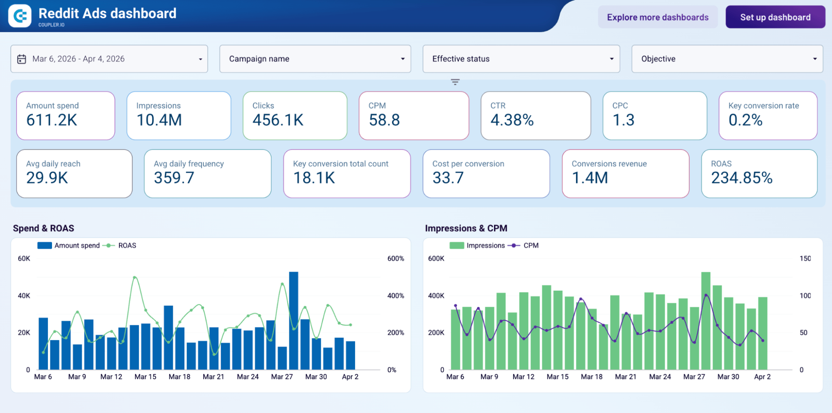Toggle the Amount spend legend item
This screenshot has width=832, height=413.
77,245
